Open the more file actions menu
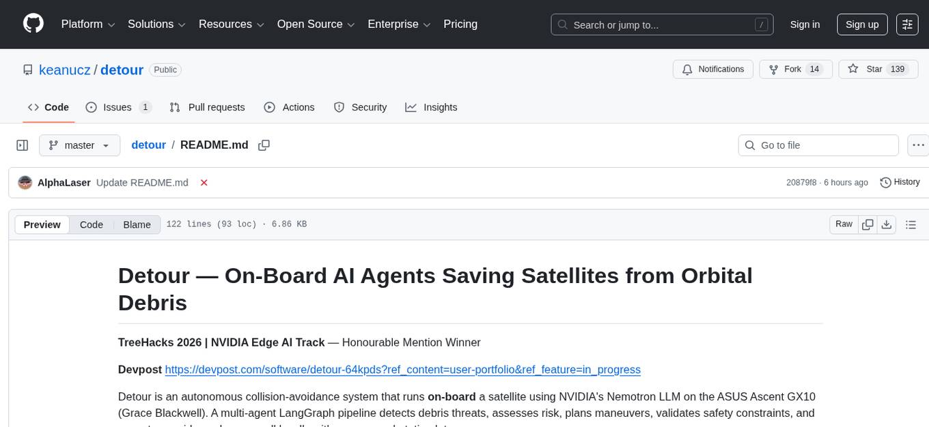929x427 pixels. (x=918, y=145)
